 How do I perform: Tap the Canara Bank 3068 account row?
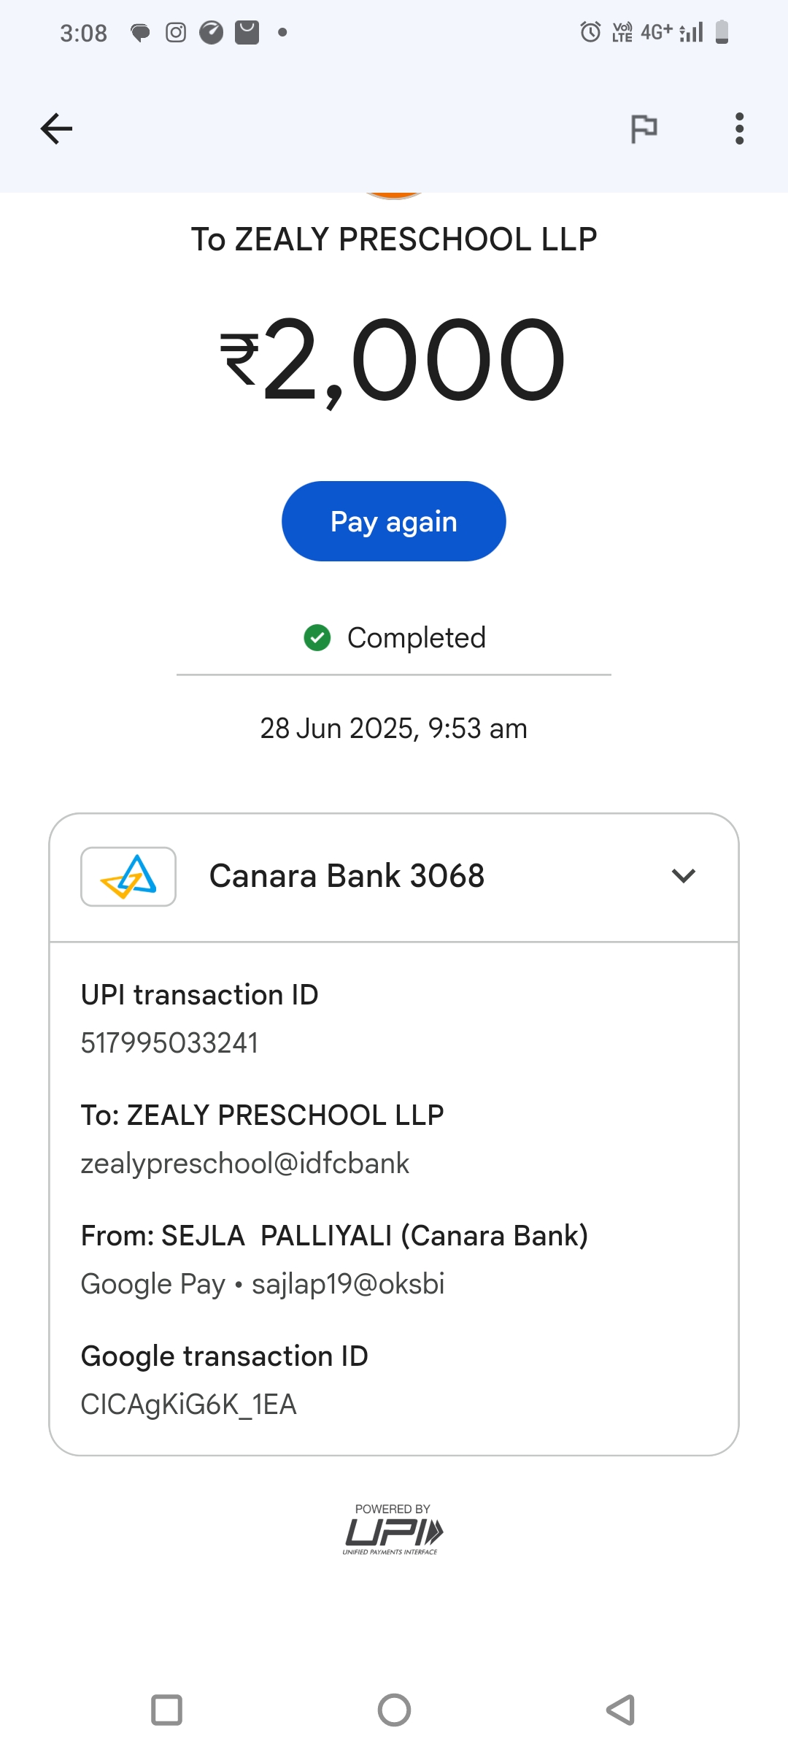pyautogui.click(x=347, y=876)
